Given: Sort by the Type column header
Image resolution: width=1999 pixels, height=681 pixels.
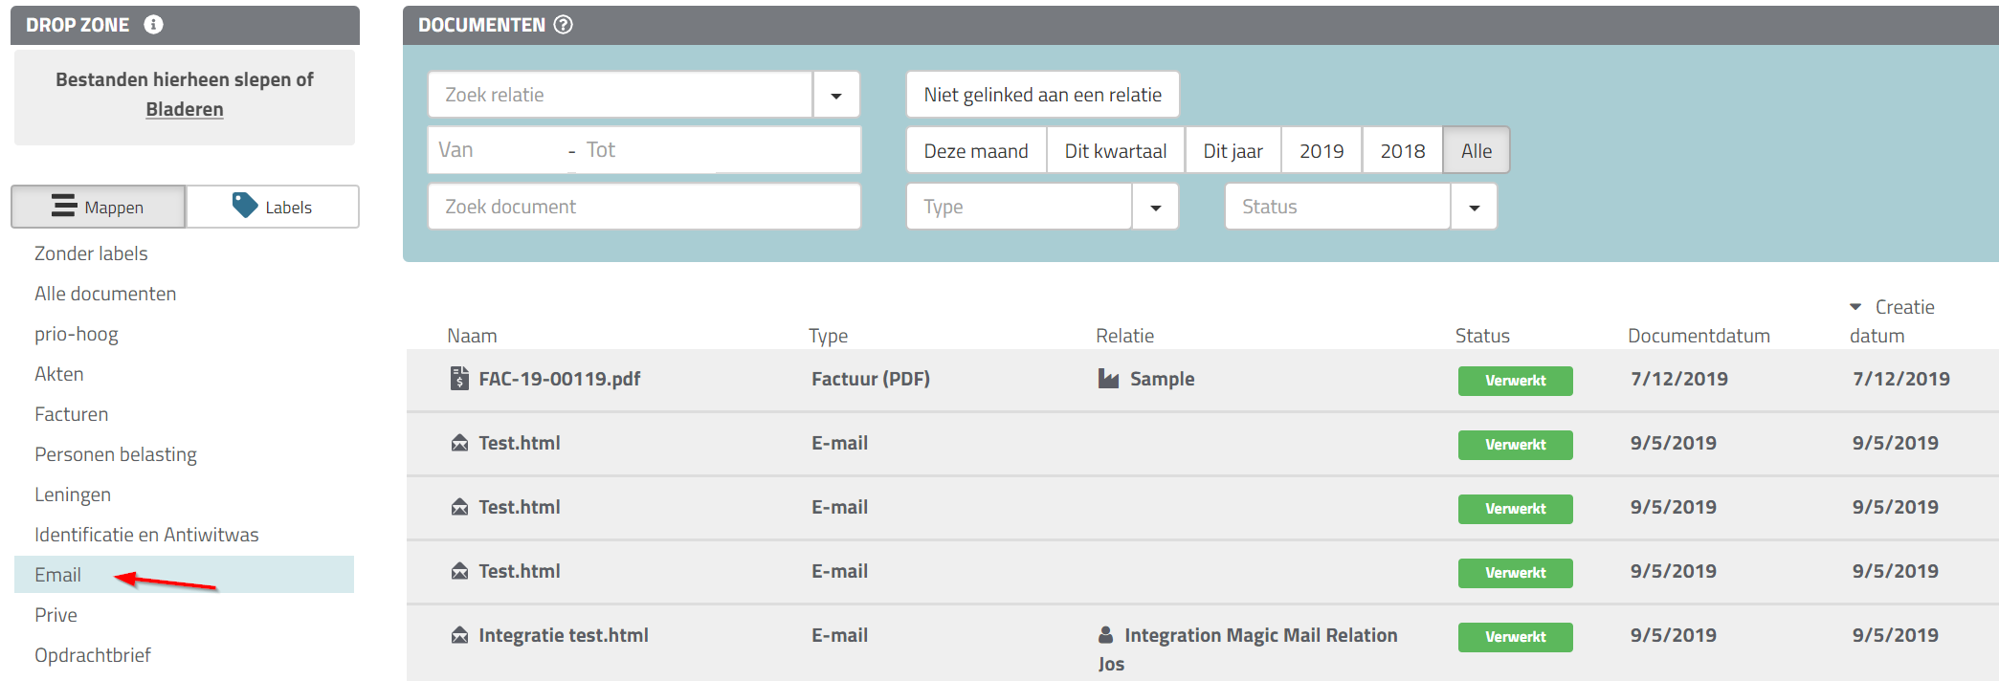Looking at the screenshot, I should (x=828, y=336).
